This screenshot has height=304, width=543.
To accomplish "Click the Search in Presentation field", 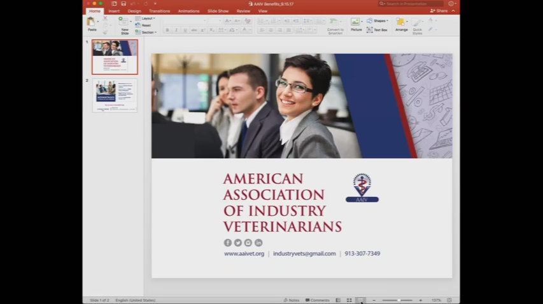I will [411, 4].
